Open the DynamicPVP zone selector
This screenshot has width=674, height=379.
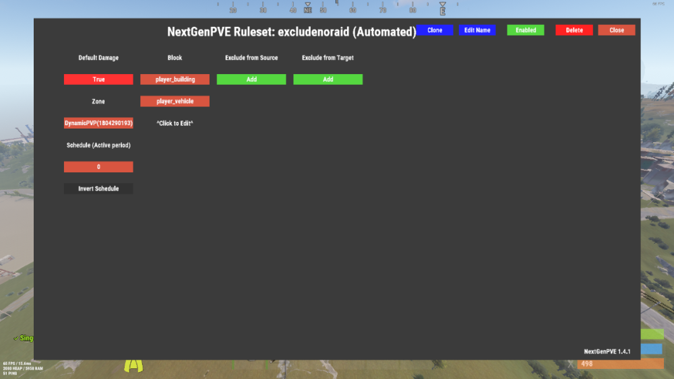click(x=98, y=124)
